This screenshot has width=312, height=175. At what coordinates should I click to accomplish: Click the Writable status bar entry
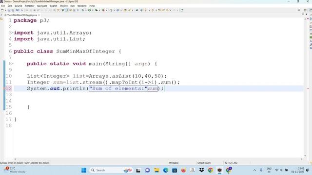click(174, 163)
